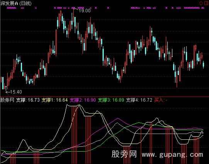Click the 支撑3: 16.89 green label
The width and height of the screenshot is (209, 164).
click(111, 100)
